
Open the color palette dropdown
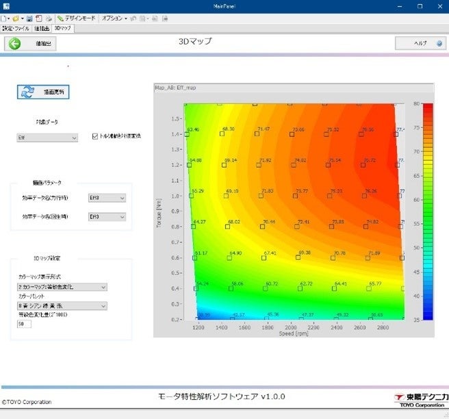[62, 306]
